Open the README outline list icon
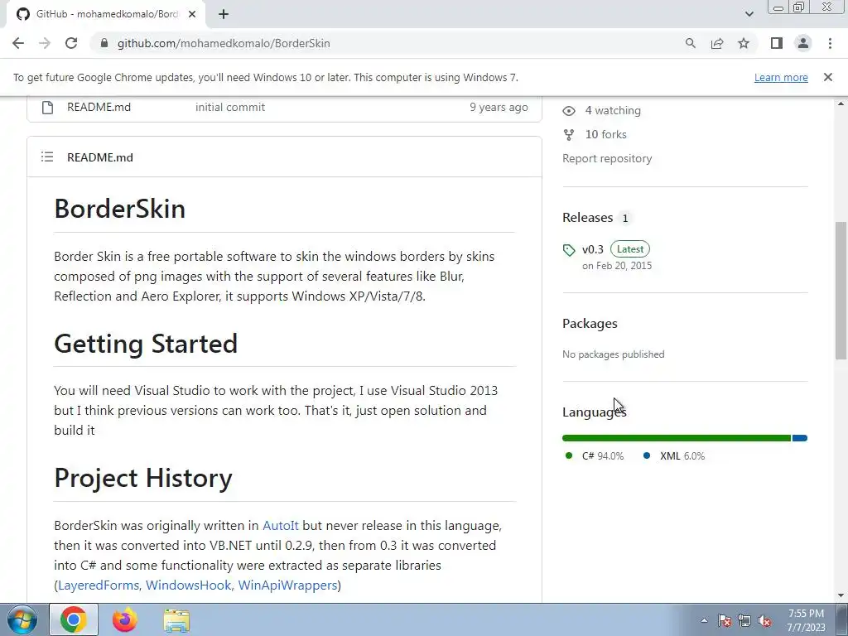The image size is (848, 636). coord(47,157)
